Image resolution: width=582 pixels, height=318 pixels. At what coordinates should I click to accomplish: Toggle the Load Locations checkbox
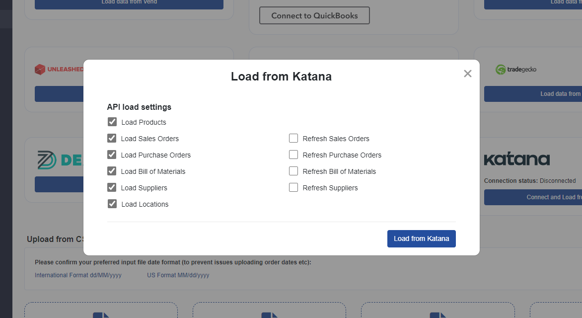click(112, 204)
